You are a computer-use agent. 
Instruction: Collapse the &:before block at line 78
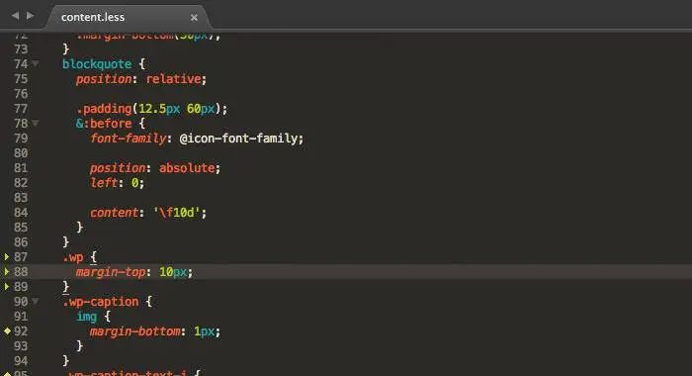pos(36,124)
